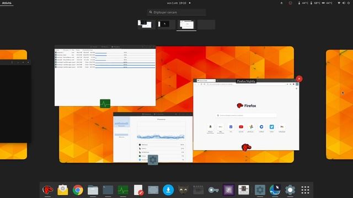
Task: Click the search field Digita per cercare
Action: [x=176, y=12]
